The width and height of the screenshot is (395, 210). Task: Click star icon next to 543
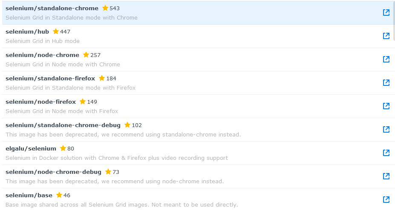coord(105,8)
